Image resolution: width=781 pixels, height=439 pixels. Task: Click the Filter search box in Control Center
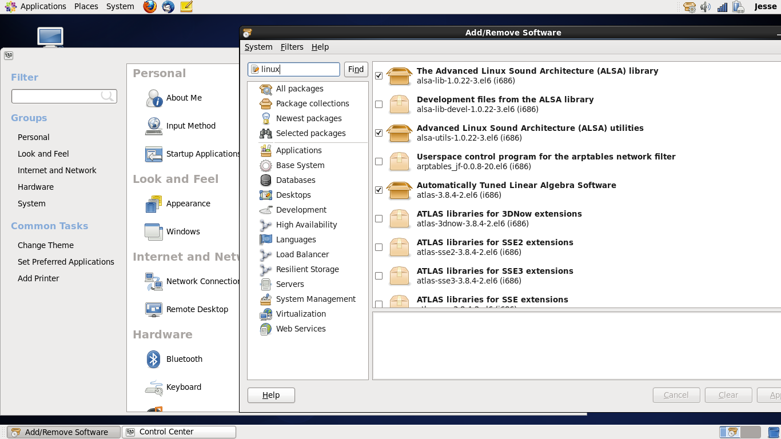click(x=64, y=96)
